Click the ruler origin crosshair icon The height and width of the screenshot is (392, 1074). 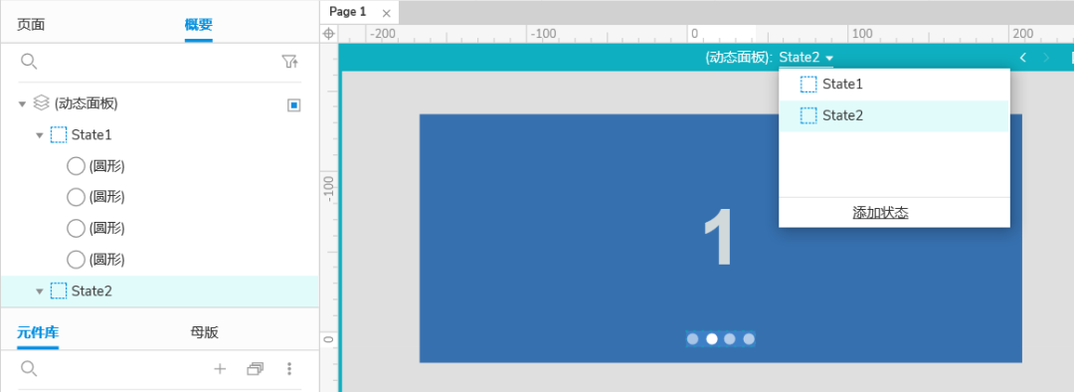click(x=329, y=34)
